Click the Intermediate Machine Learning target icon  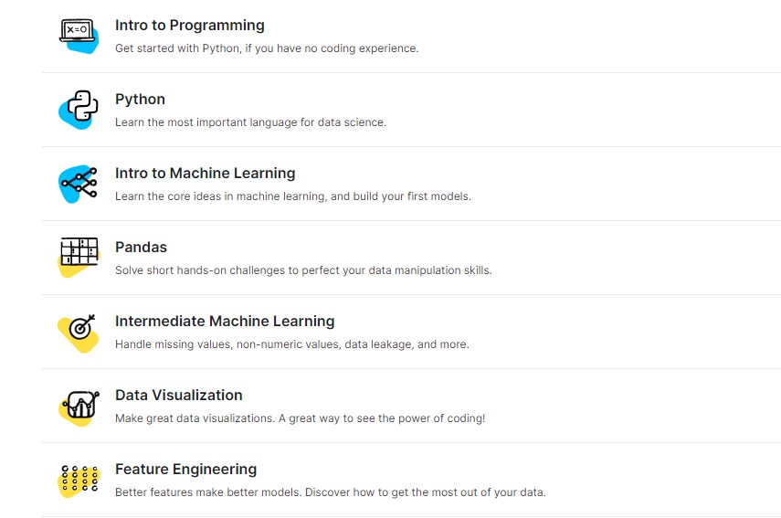pos(79,333)
